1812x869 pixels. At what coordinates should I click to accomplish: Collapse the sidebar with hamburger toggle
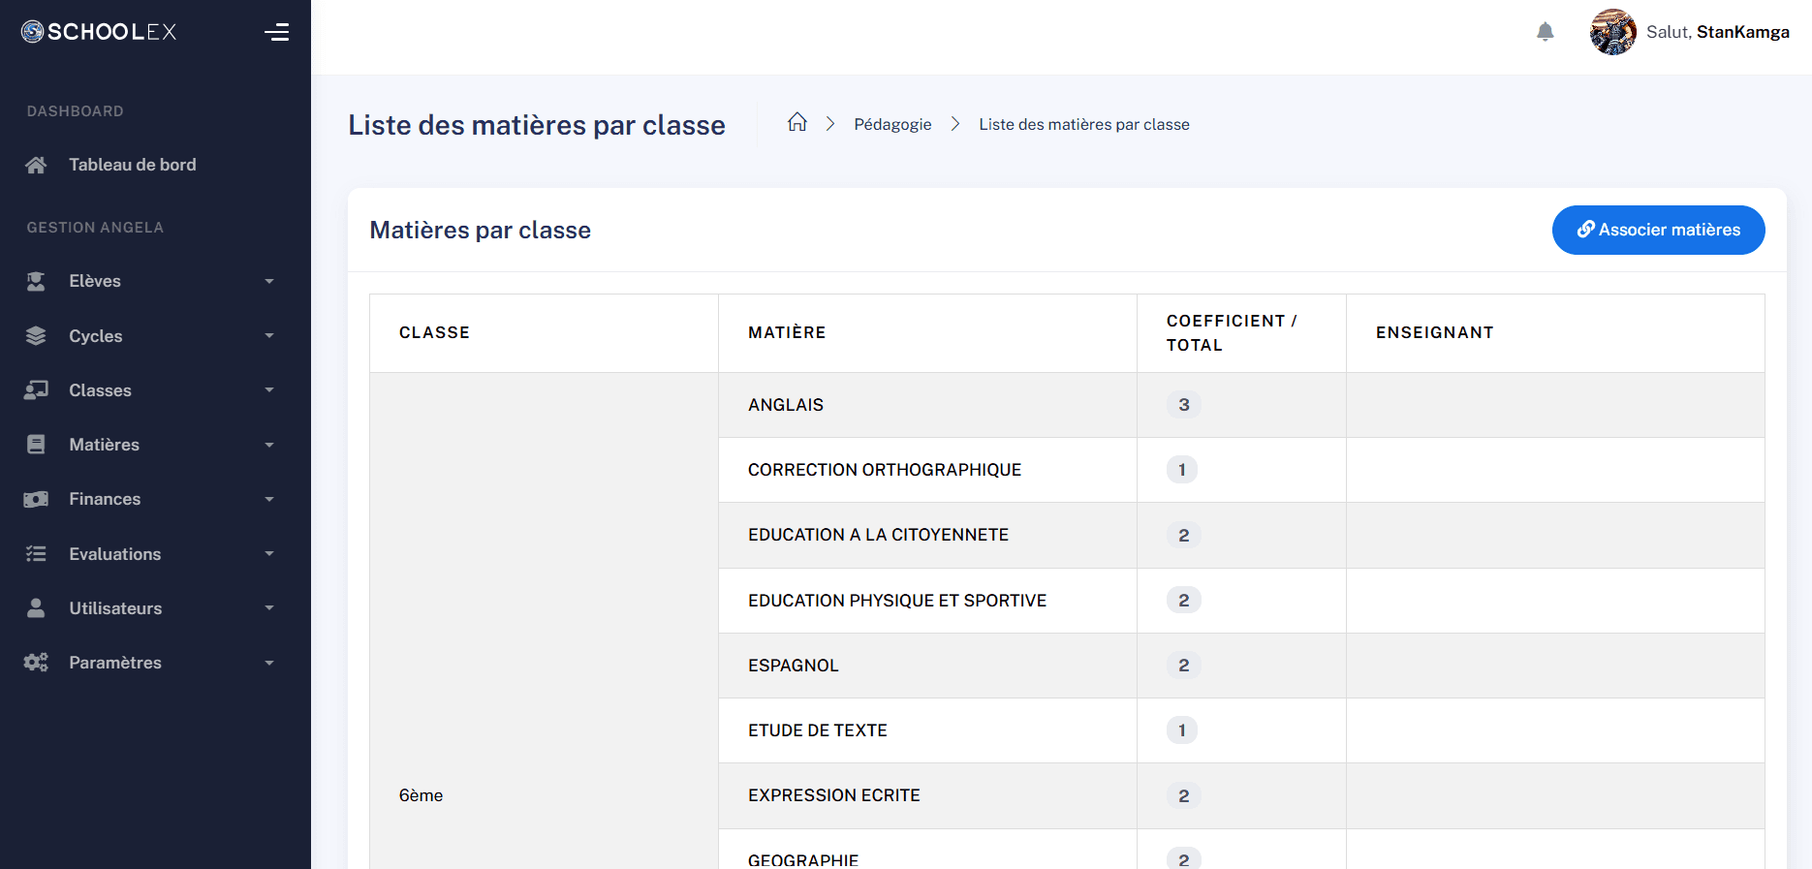[x=277, y=32]
